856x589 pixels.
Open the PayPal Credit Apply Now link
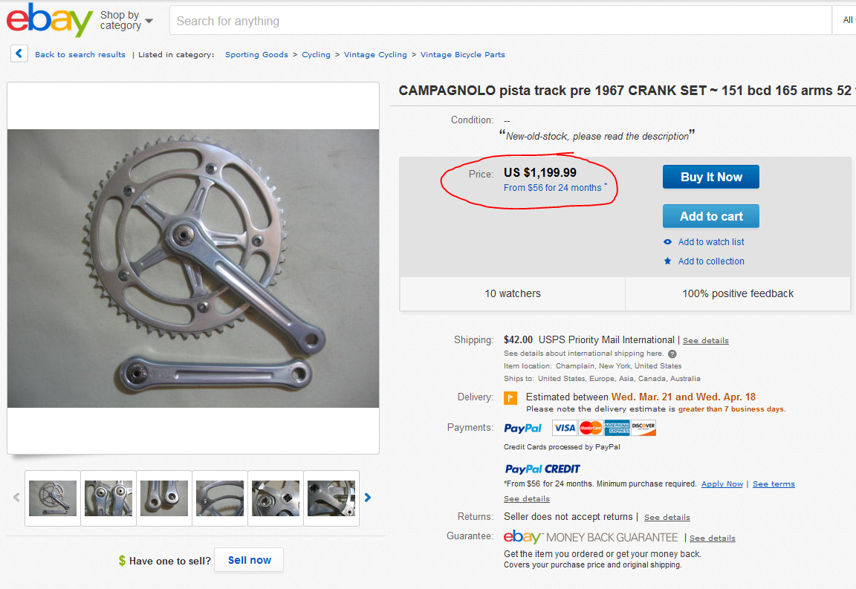pyautogui.click(x=722, y=484)
